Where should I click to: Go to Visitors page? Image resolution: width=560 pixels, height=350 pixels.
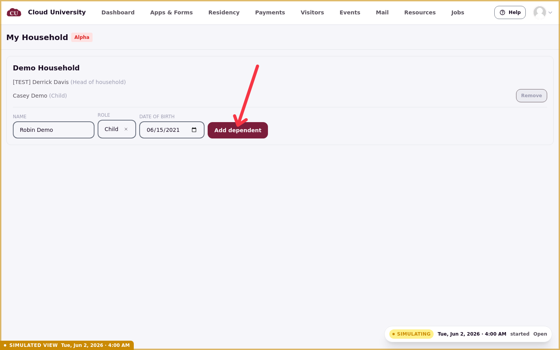coord(312,12)
